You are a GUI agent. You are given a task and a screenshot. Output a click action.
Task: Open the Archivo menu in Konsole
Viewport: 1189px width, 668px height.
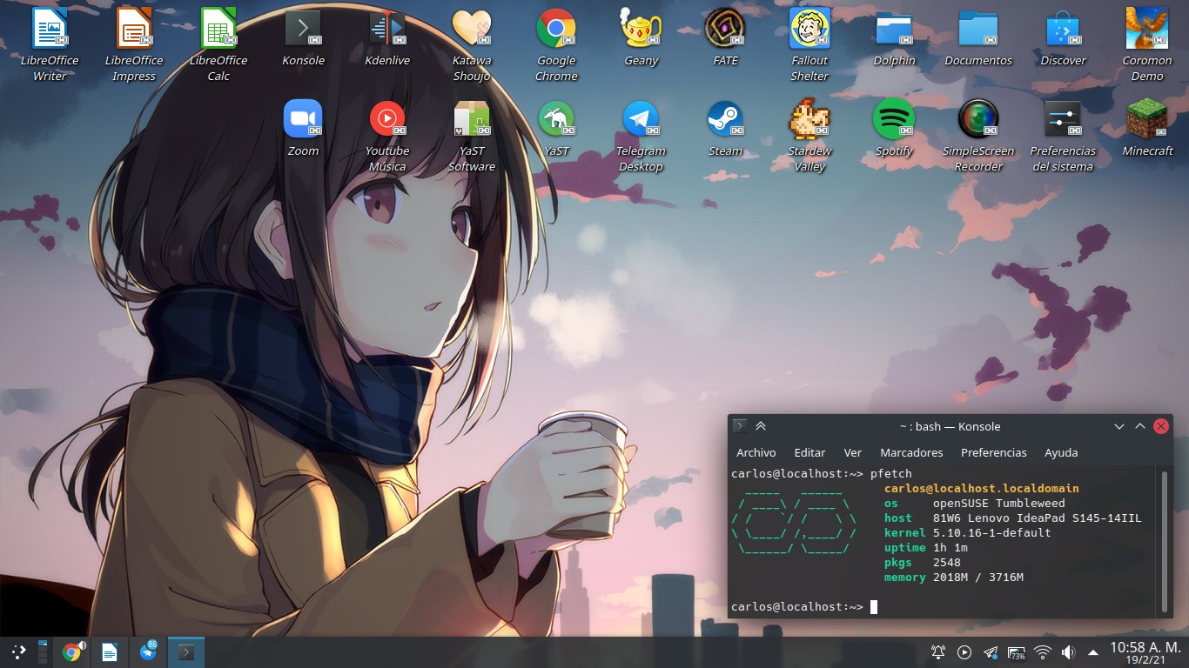pos(756,452)
